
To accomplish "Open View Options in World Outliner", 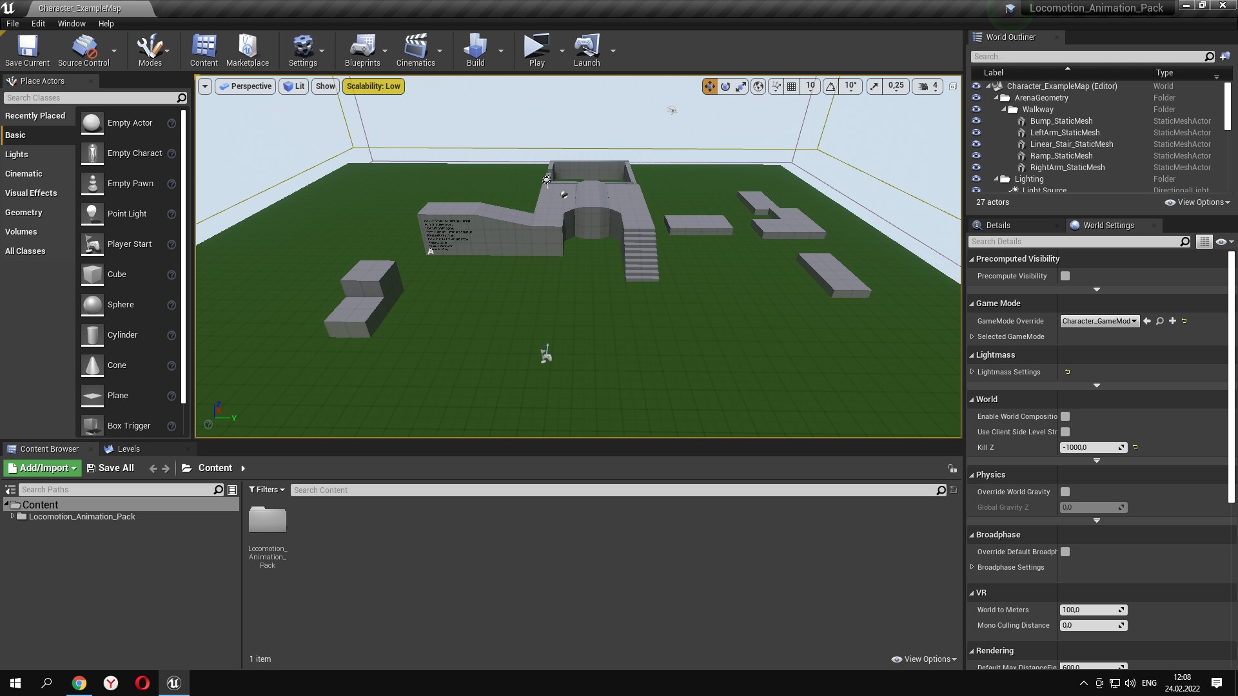I will (1197, 202).
